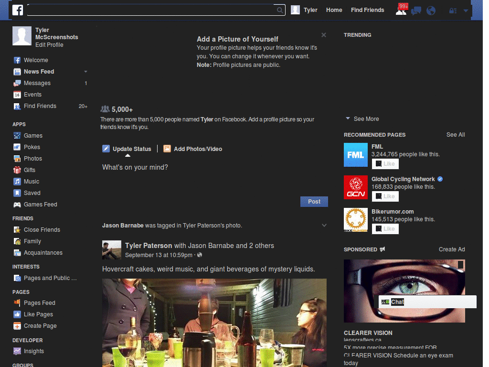Open privacy shortcuts lock icon
The height and width of the screenshot is (367, 489).
point(453,11)
